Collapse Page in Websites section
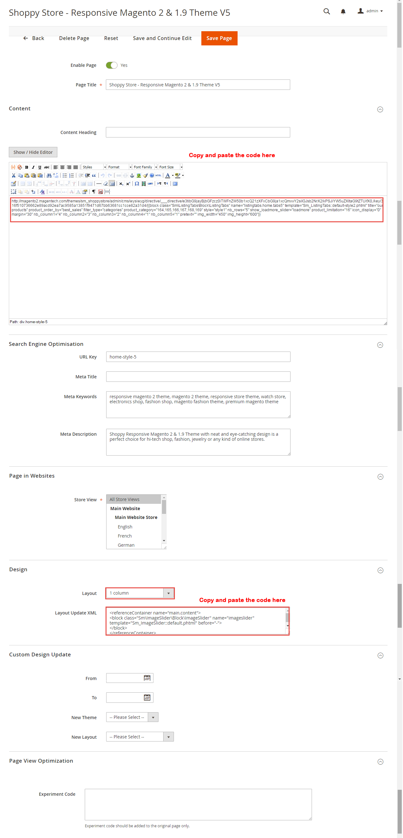This screenshot has height=838, width=403. pyautogui.click(x=380, y=477)
